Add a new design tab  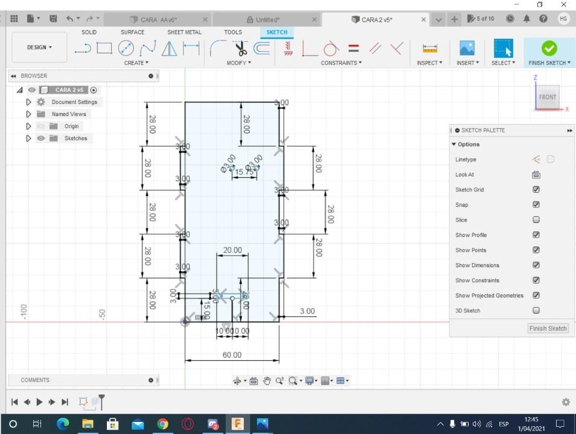point(454,19)
